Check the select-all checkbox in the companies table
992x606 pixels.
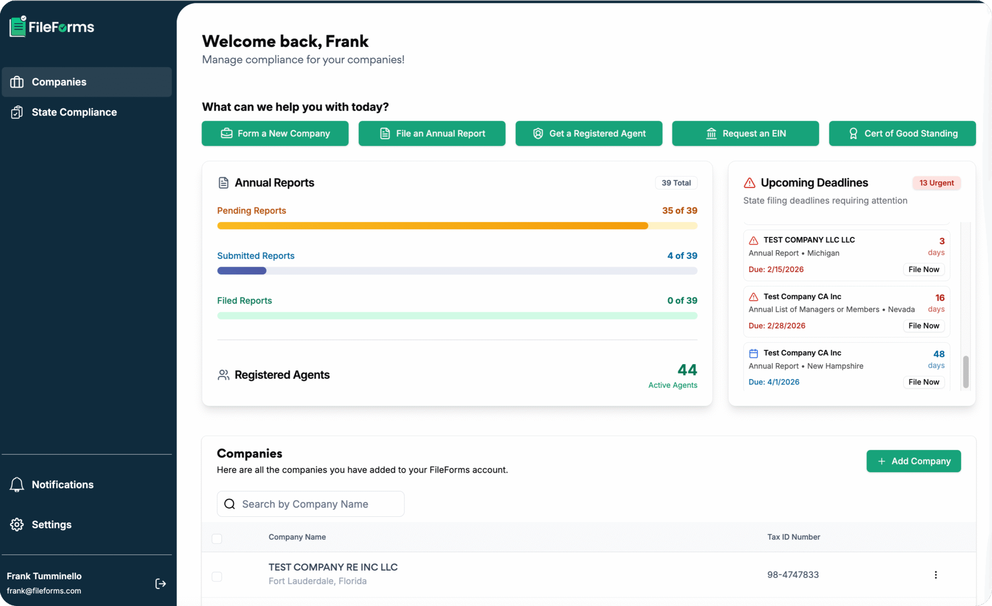pyautogui.click(x=217, y=538)
